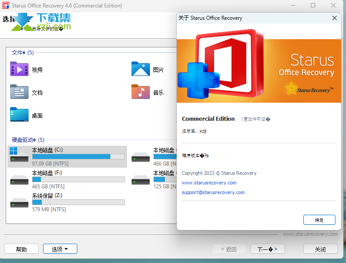This screenshot has height=263, width=346.
Task: Select the 125 GB local disk icon
Action: tap(141, 180)
